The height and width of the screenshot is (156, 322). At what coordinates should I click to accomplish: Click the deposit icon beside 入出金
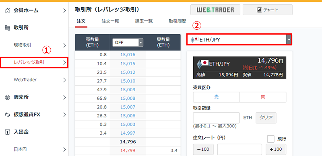(7, 132)
